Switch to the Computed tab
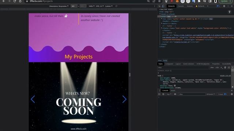 click(x=169, y=64)
